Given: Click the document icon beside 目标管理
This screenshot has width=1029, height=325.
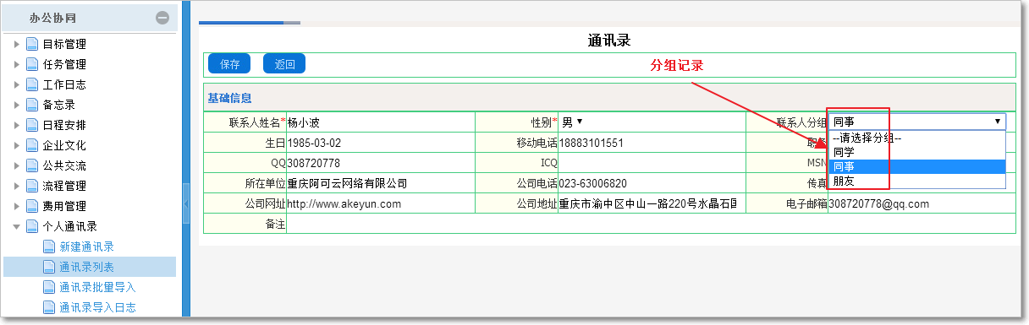Looking at the screenshot, I should [x=32, y=44].
